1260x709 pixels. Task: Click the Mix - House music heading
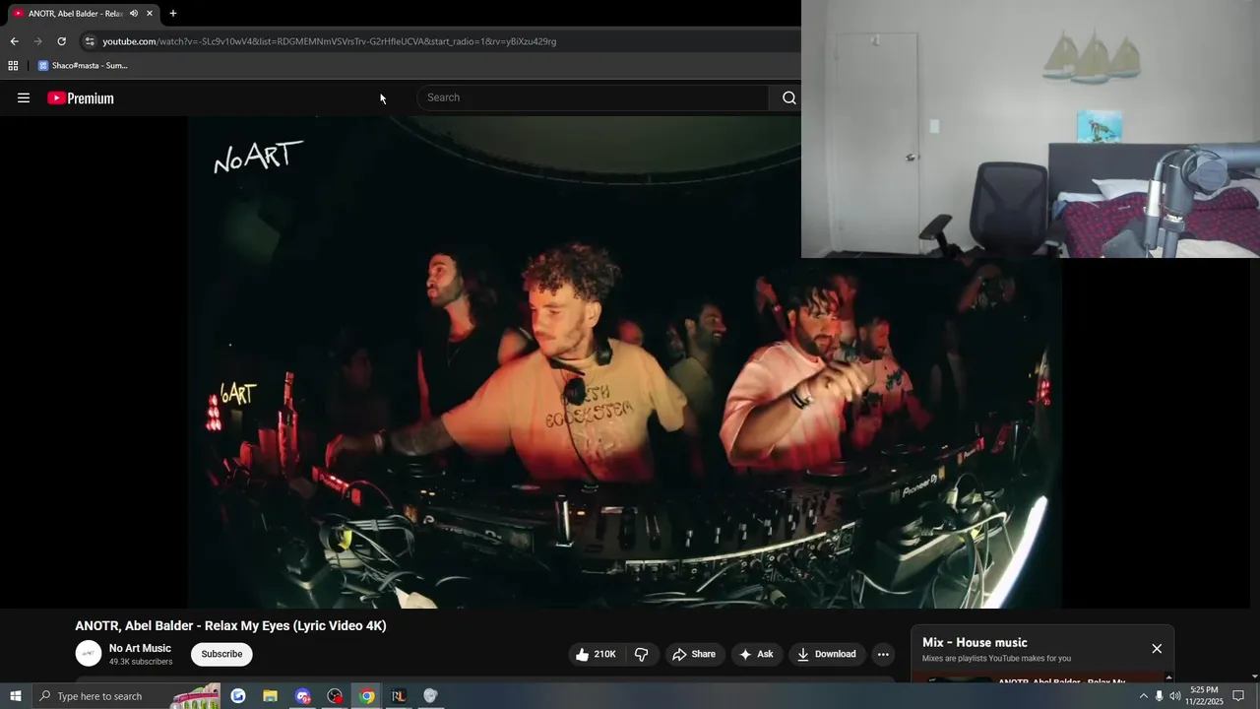click(975, 643)
